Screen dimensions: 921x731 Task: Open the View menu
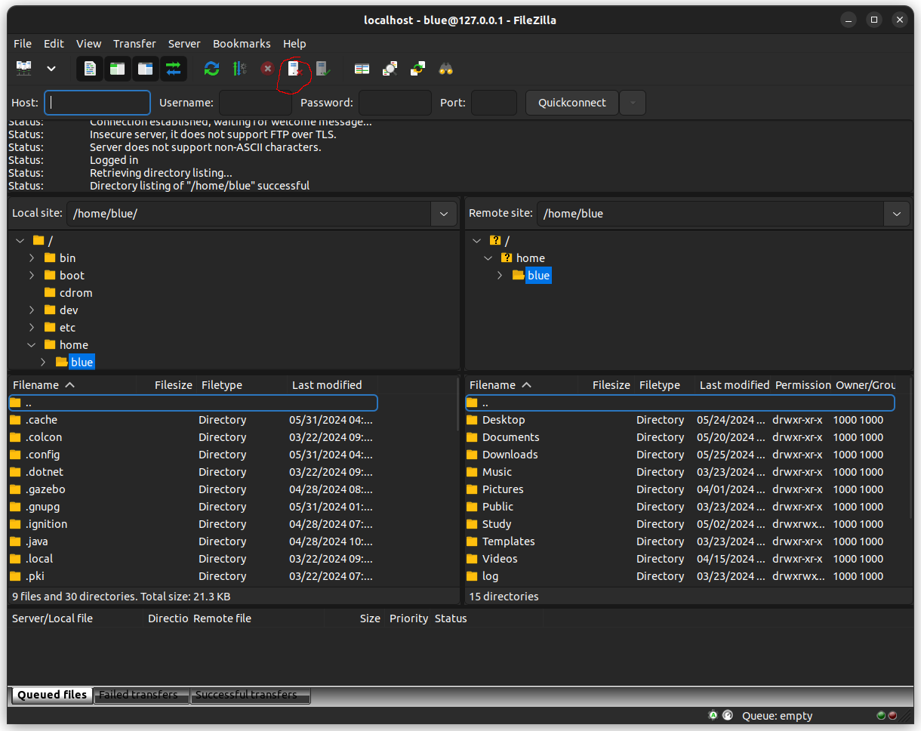pyautogui.click(x=88, y=44)
